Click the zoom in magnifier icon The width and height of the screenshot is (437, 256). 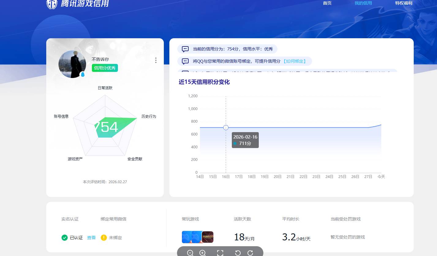[203, 253]
